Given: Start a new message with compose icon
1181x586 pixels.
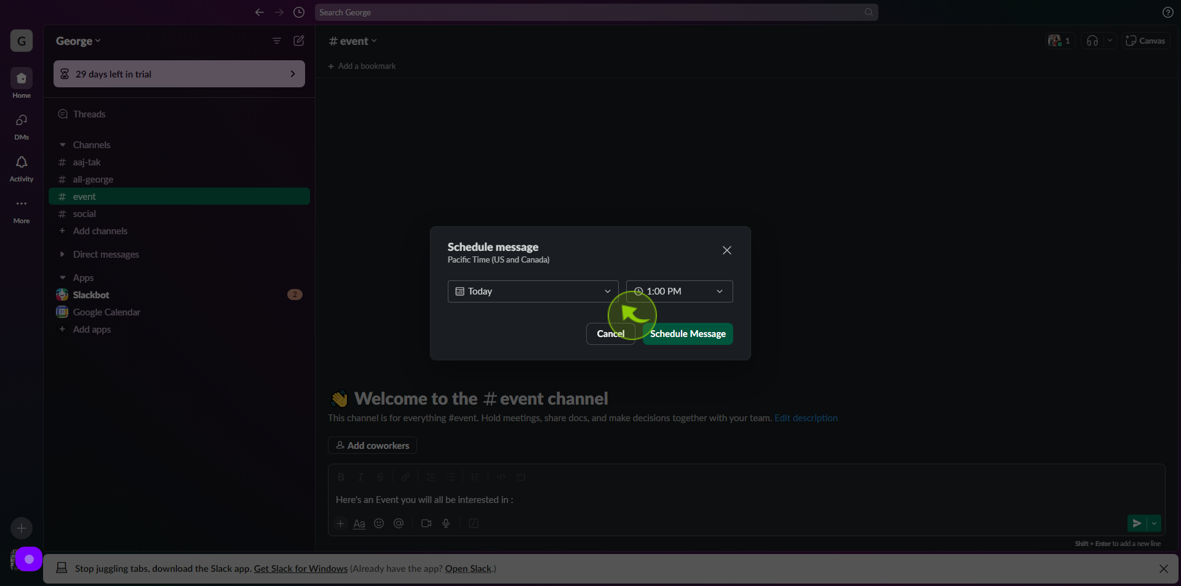Looking at the screenshot, I should [x=299, y=41].
